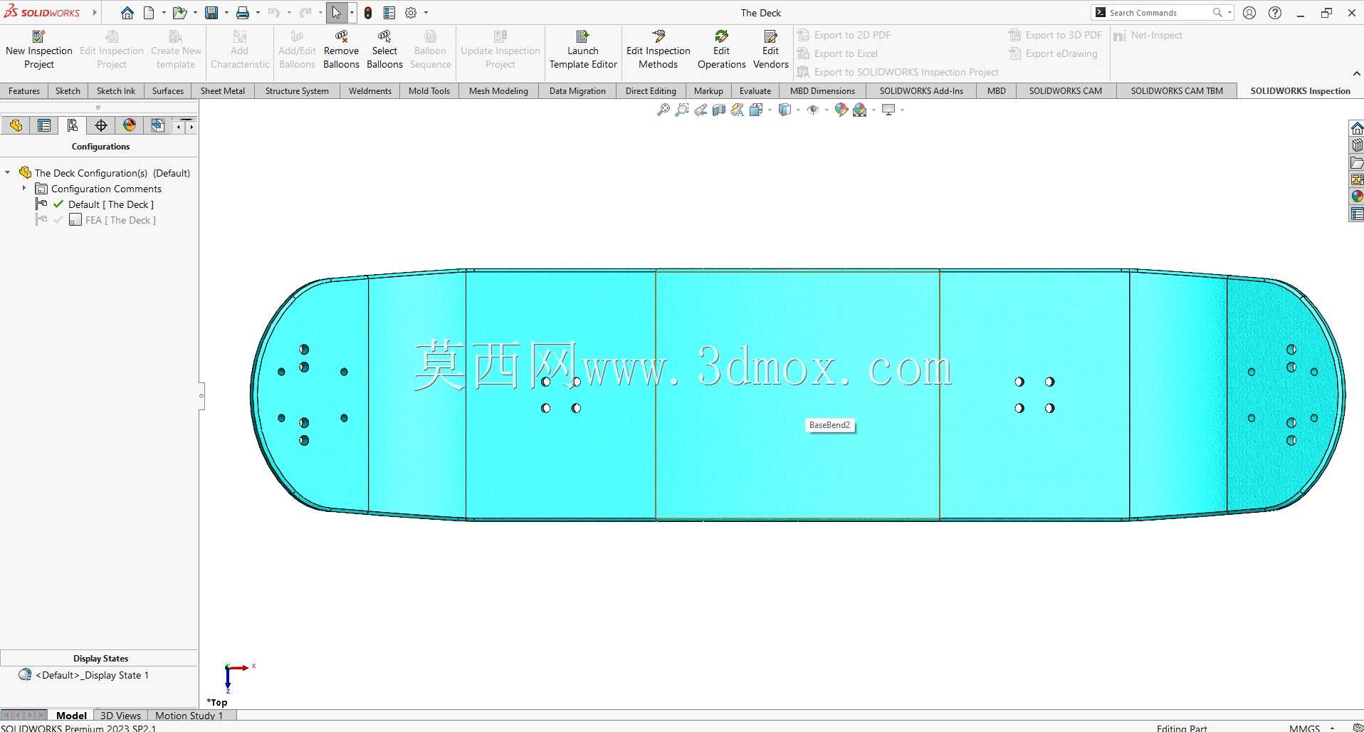Image resolution: width=1364 pixels, height=732 pixels.
Task: Start a New Inspection Project
Action: pyautogui.click(x=39, y=50)
